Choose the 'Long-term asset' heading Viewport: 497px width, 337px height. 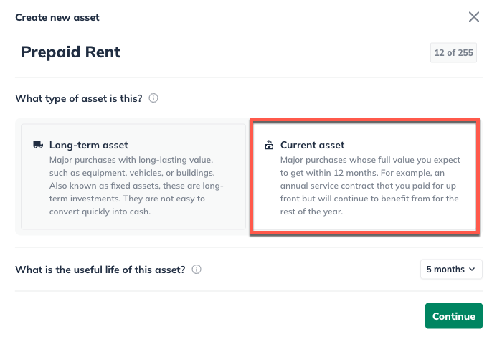[x=89, y=145]
